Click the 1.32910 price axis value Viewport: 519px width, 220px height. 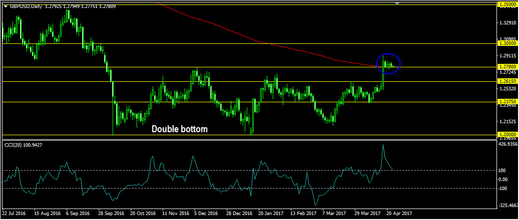tap(507, 23)
